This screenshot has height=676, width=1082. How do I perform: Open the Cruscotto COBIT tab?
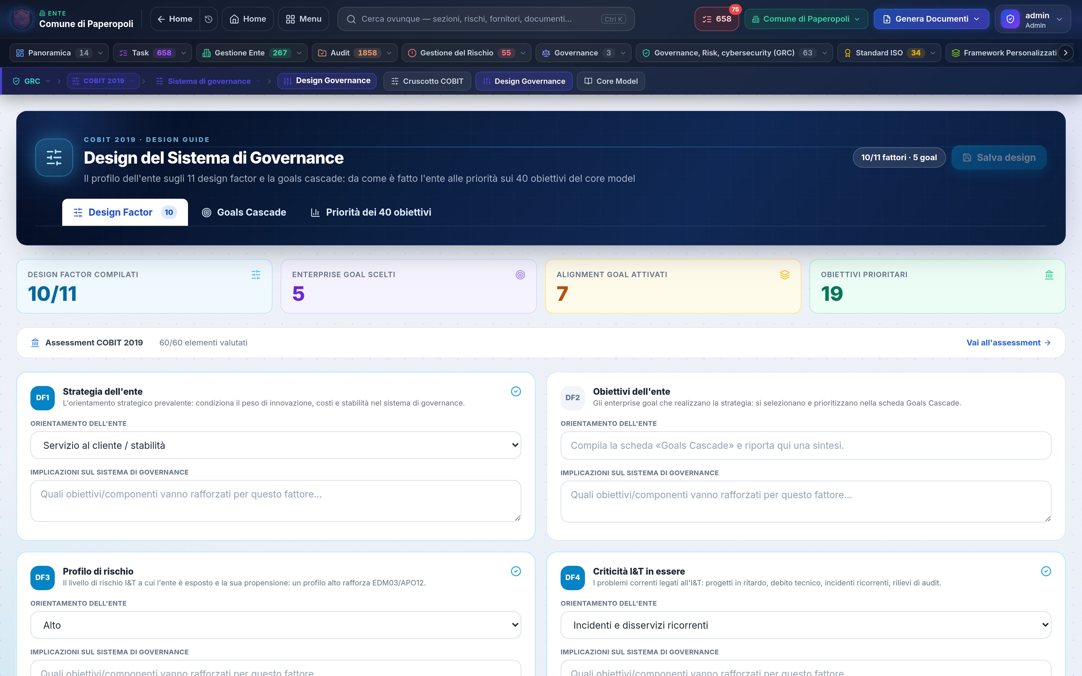click(x=427, y=81)
